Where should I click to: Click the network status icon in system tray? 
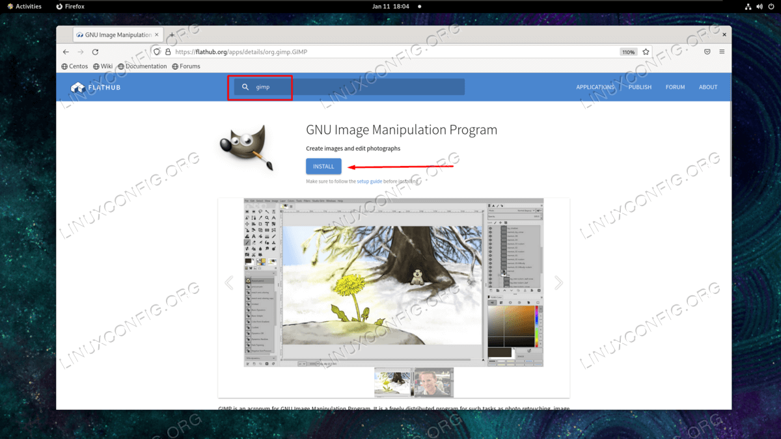coord(748,7)
